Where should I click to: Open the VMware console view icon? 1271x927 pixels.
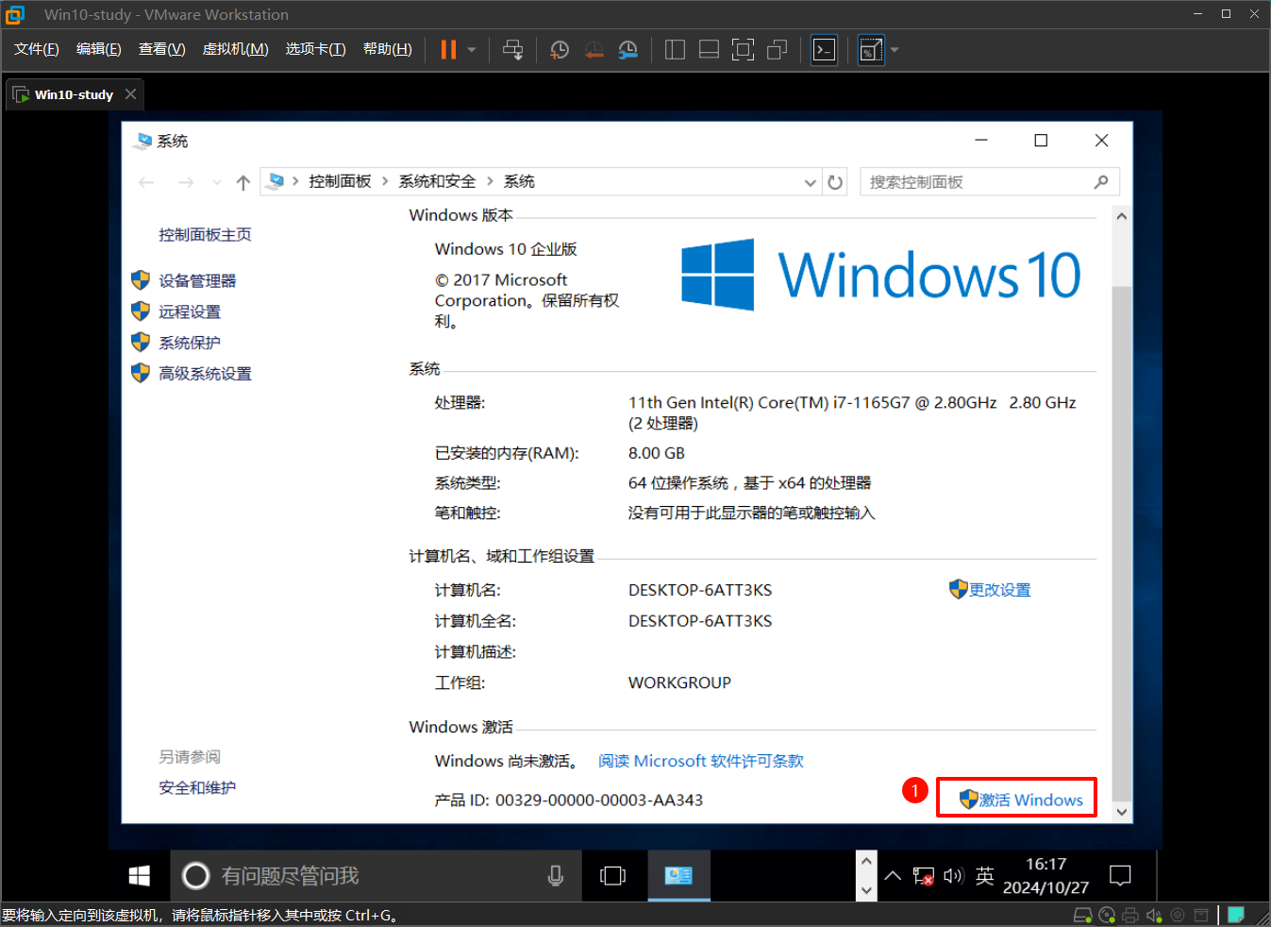click(x=824, y=50)
